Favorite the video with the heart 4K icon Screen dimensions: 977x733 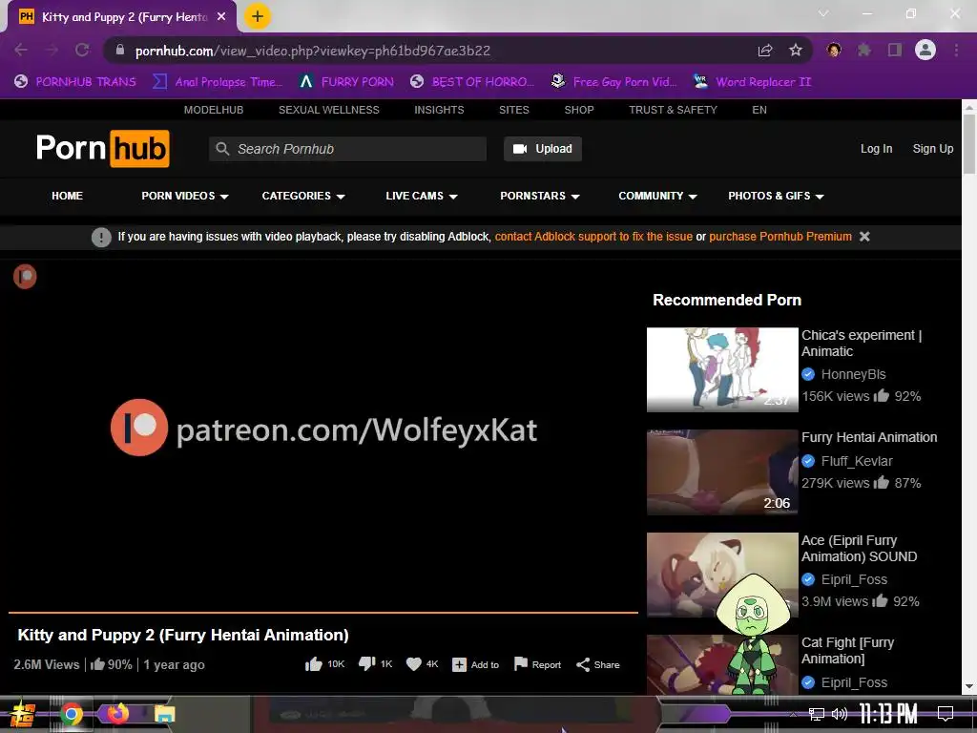(x=414, y=664)
